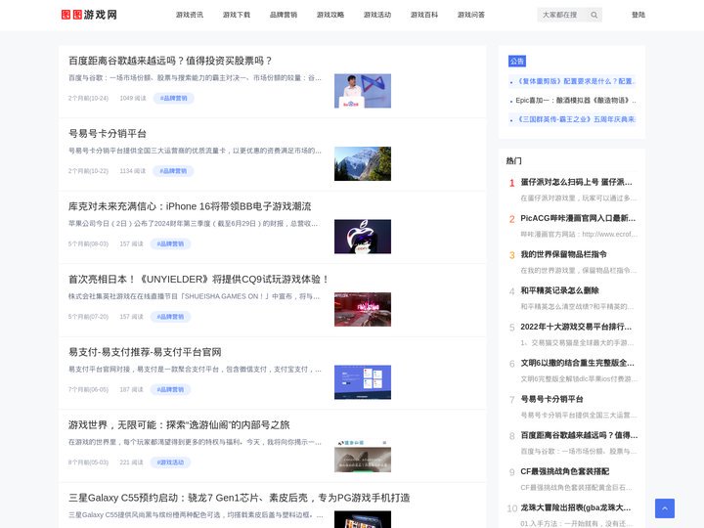Click date 2个月前(10-24) under Baidu article

coord(88,98)
